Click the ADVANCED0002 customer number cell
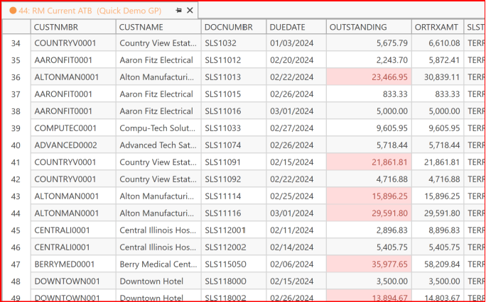This screenshot has width=486, height=302. 73,145
